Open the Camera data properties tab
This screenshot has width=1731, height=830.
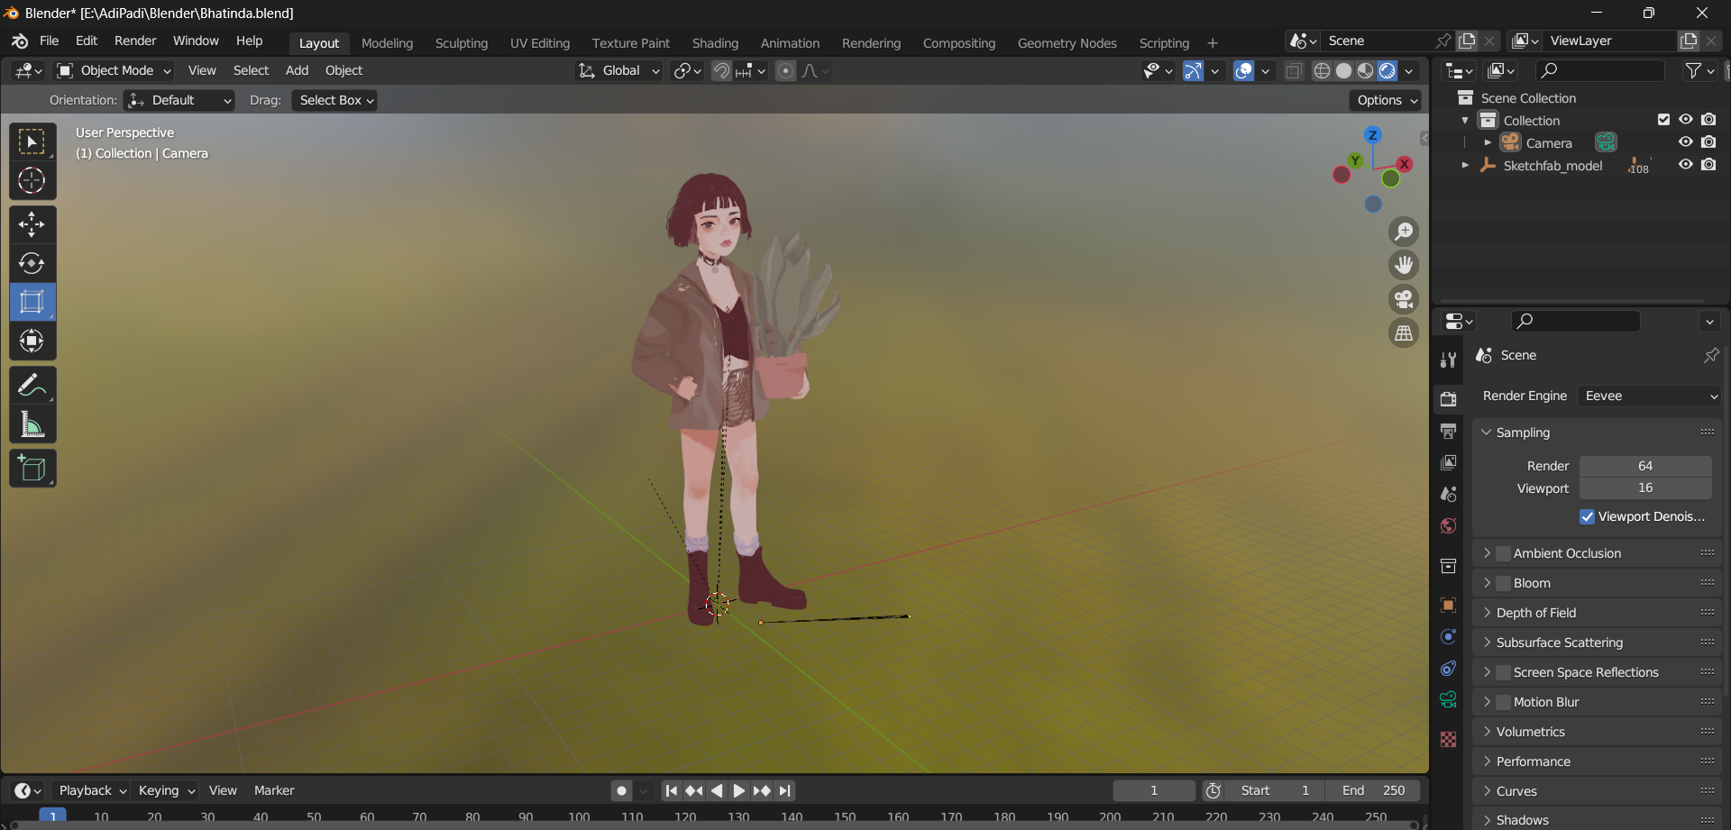(1449, 700)
